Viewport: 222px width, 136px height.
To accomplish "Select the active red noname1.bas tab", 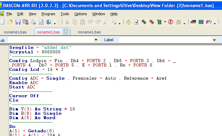I will 49,32.
